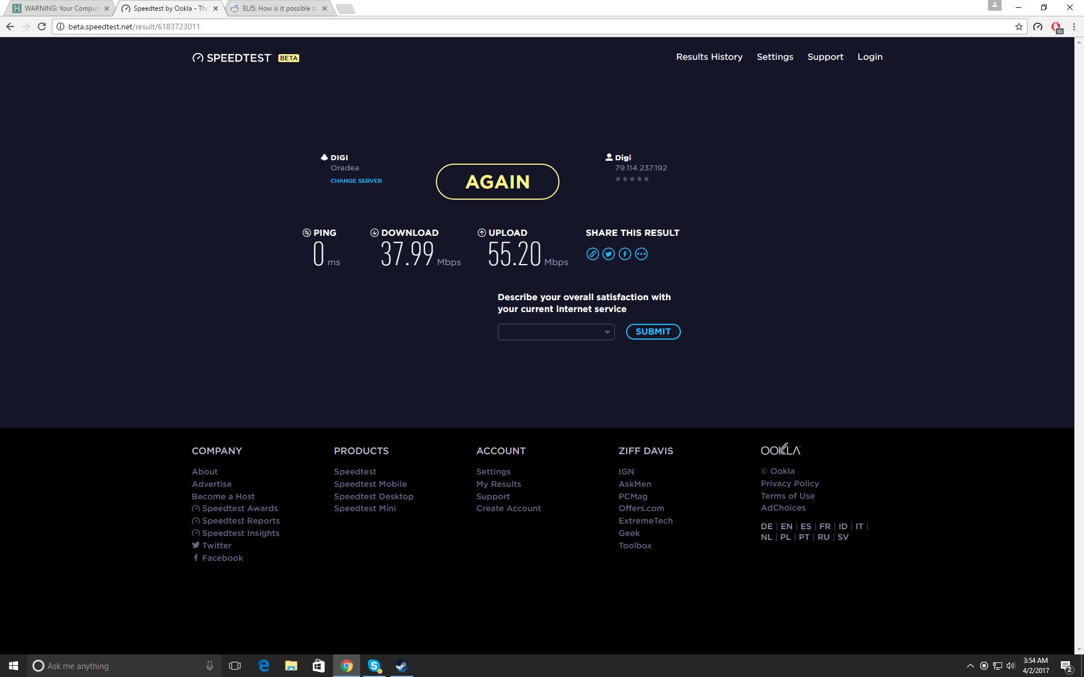Go back in browser history
Image resolution: width=1084 pixels, height=677 pixels.
[10, 27]
